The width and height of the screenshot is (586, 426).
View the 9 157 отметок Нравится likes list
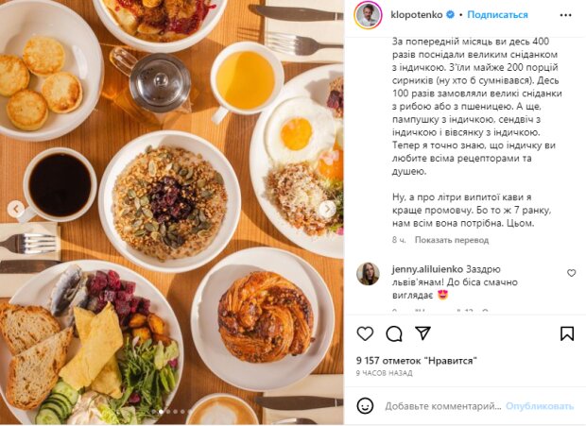pyautogui.click(x=416, y=361)
